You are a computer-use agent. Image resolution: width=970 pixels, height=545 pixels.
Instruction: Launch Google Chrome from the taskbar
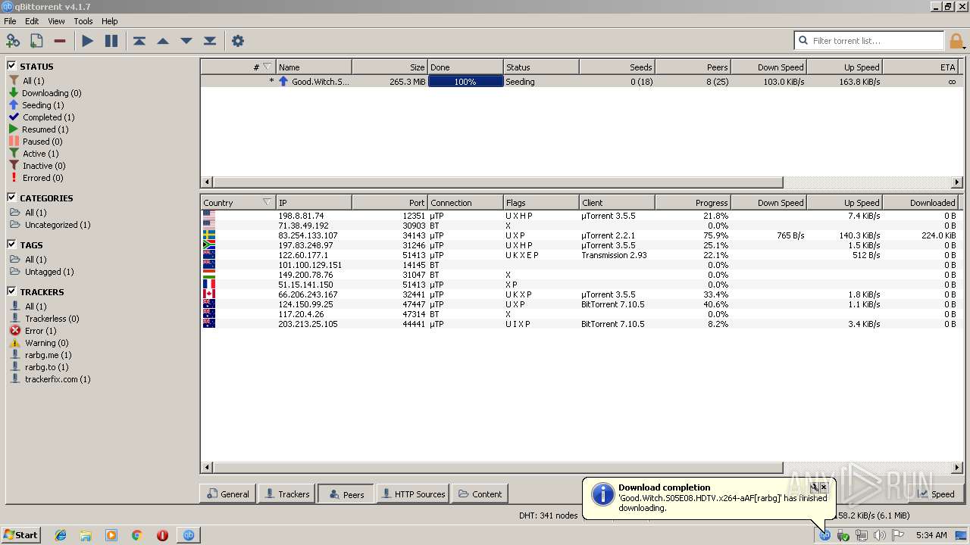(x=137, y=535)
